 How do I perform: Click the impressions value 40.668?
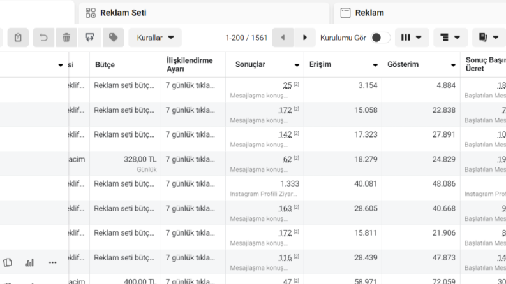pos(444,209)
